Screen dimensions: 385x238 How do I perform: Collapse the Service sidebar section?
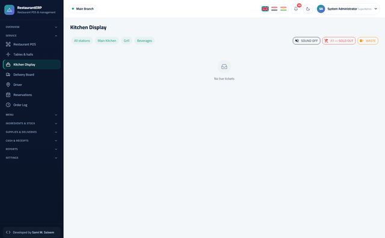[32, 35]
